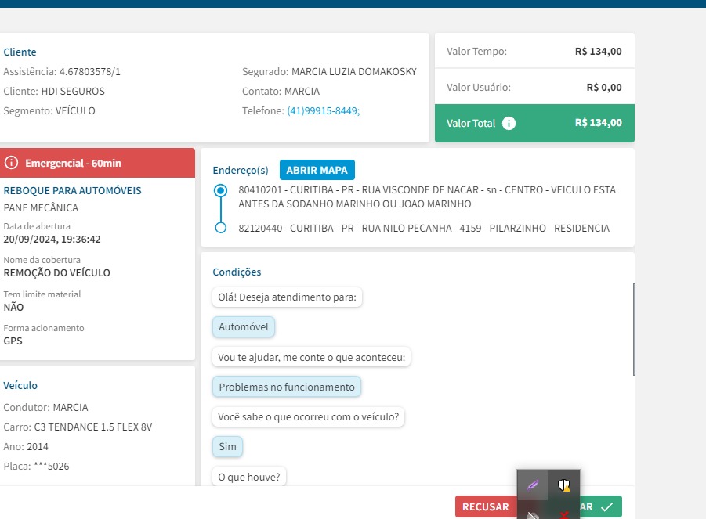
Task: Click the checkmark icon on accept button
Action: [x=607, y=507]
